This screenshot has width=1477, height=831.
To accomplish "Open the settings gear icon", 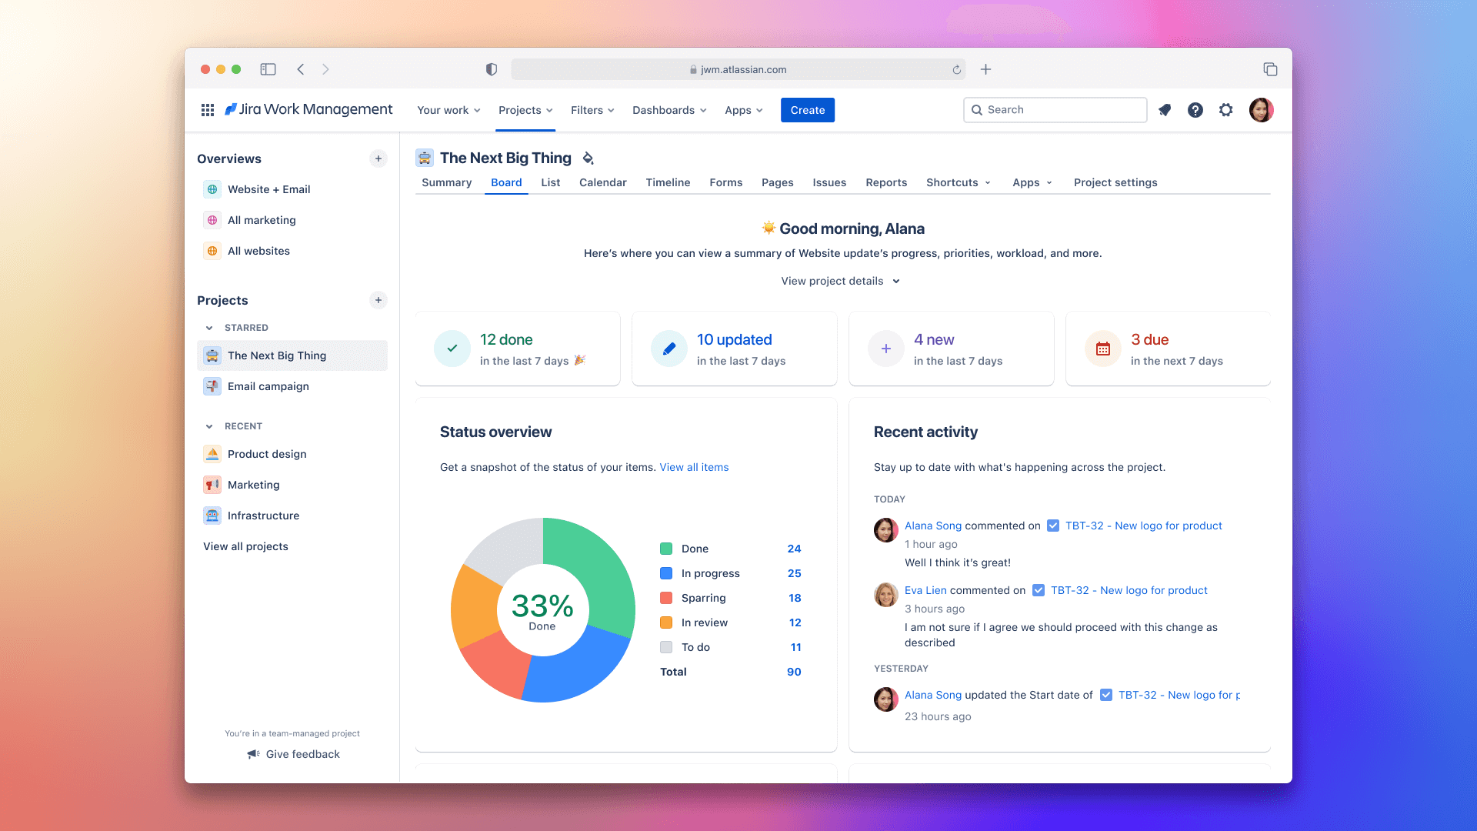I will coord(1225,110).
